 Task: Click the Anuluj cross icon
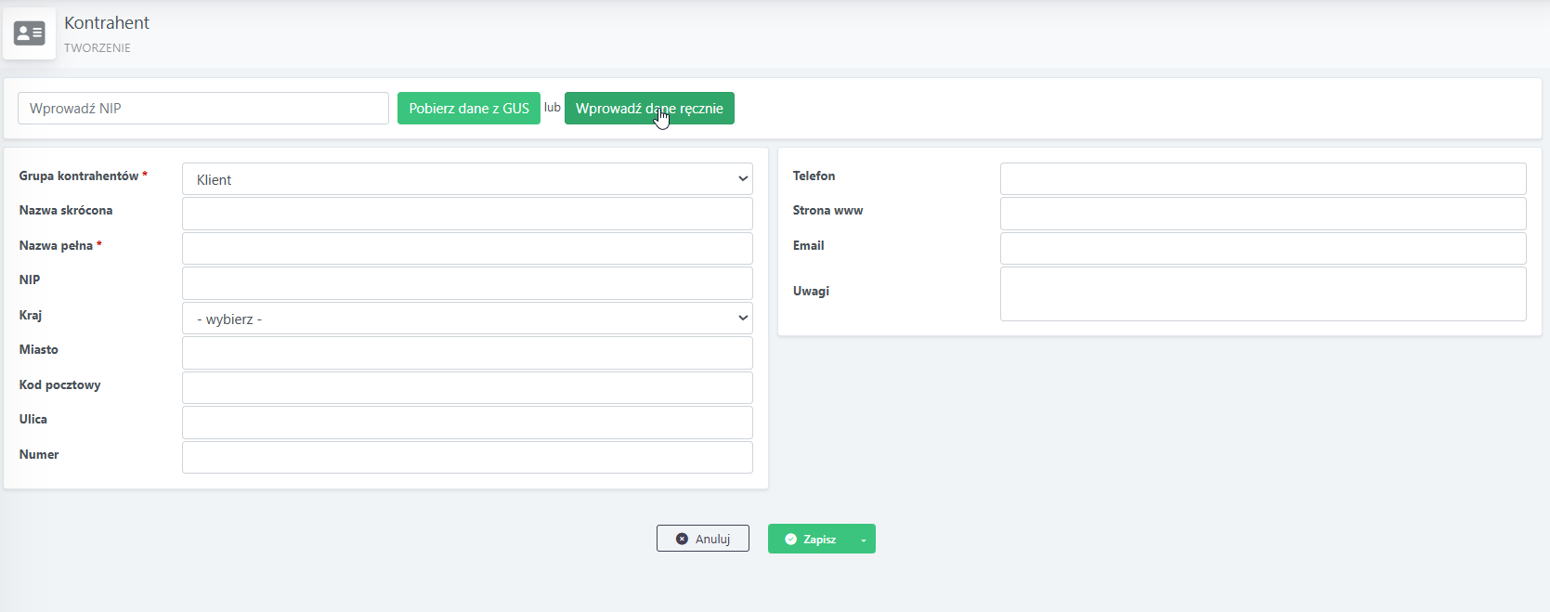682,539
